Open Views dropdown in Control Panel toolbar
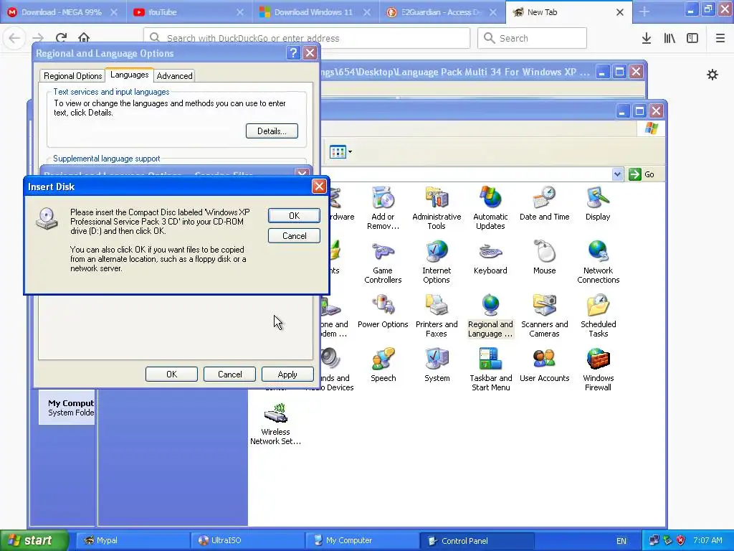This screenshot has width=734, height=551. coord(340,152)
